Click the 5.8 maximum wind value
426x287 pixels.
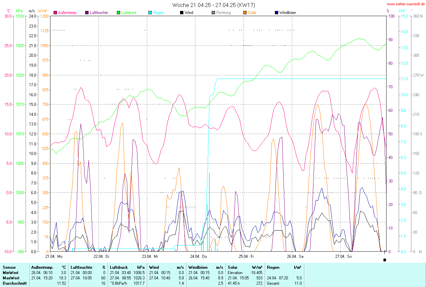coord(181,278)
